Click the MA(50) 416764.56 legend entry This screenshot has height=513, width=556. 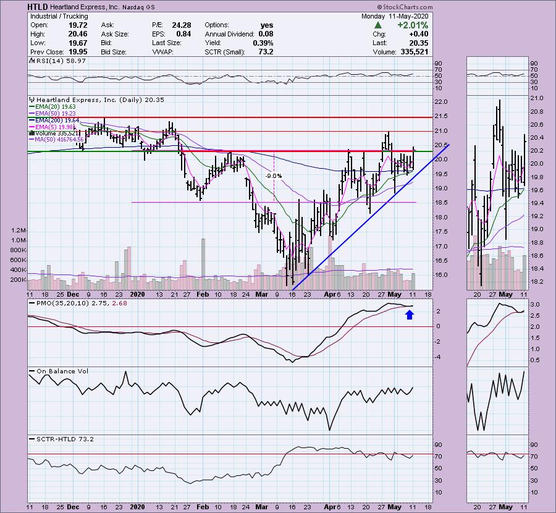click(59, 140)
